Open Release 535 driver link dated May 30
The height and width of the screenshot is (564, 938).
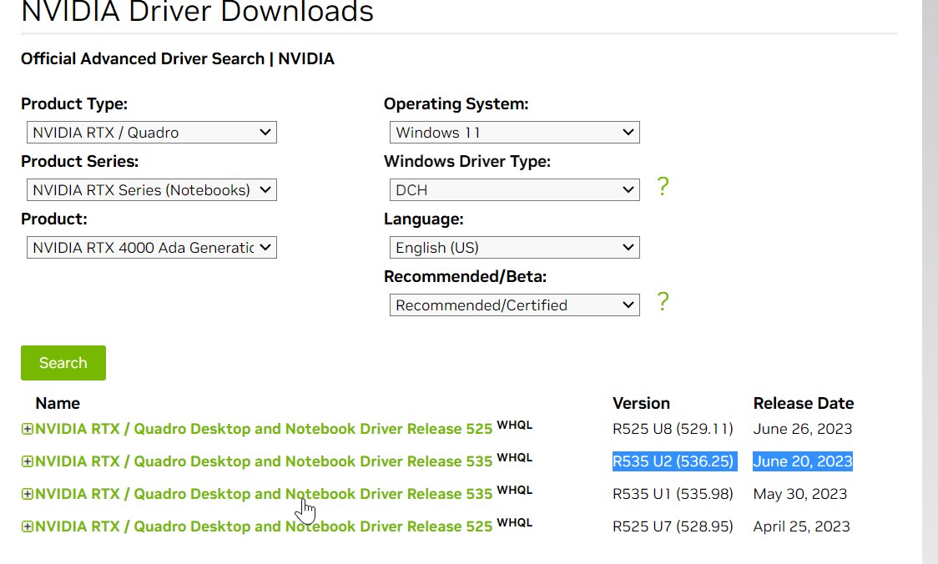pos(264,494)
